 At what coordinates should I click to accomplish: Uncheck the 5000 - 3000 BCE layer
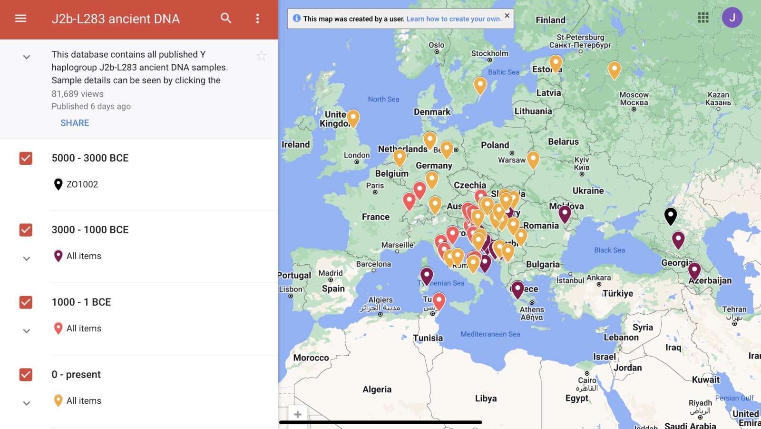[26, 158]
